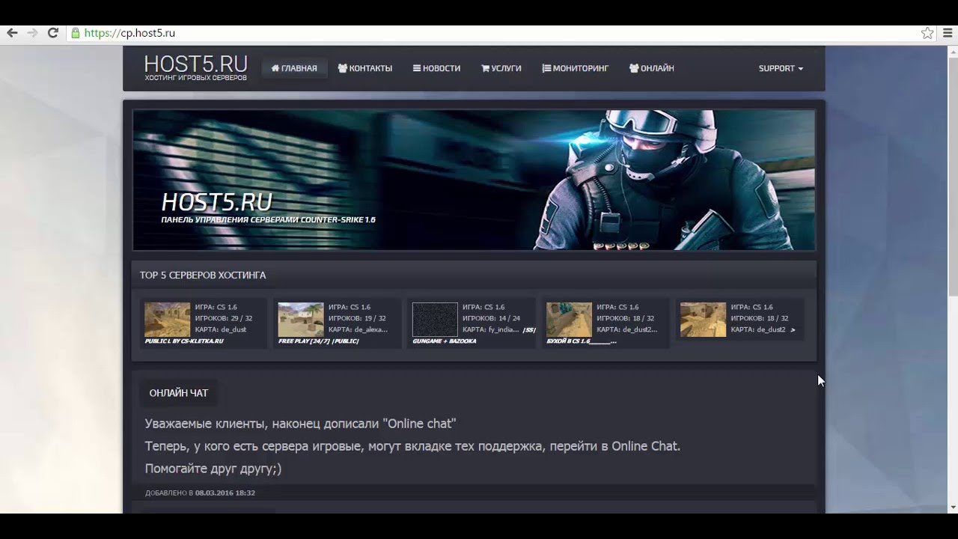Click the de_dust map thumbnail with 29 / 32 players

(x=167, y=320)
